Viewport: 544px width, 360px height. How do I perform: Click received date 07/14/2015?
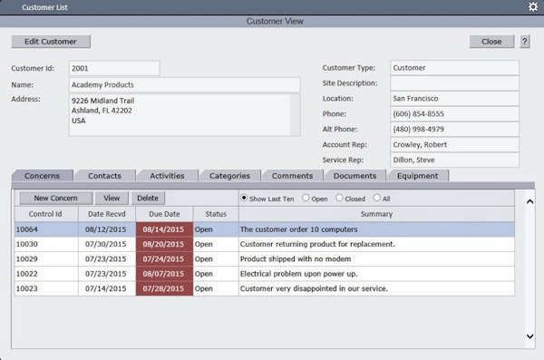(106, 288)
